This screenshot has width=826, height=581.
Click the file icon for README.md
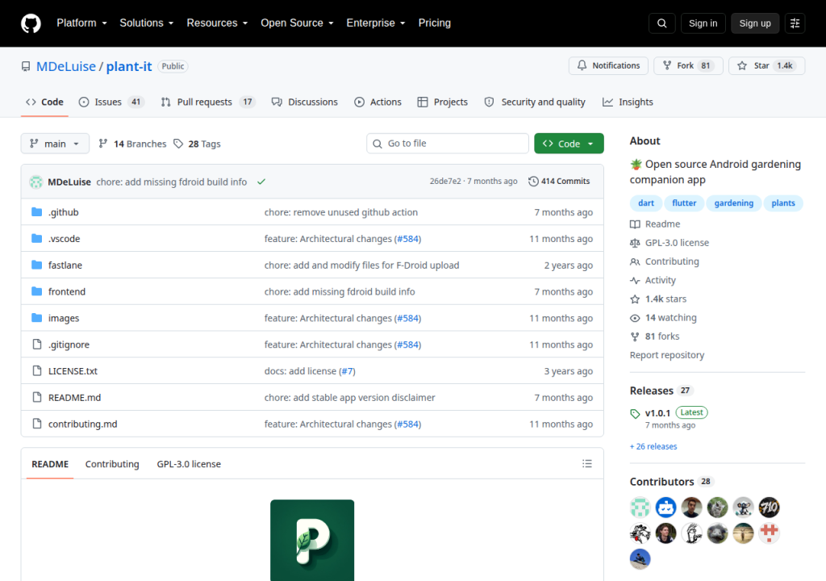click(37, 397)
